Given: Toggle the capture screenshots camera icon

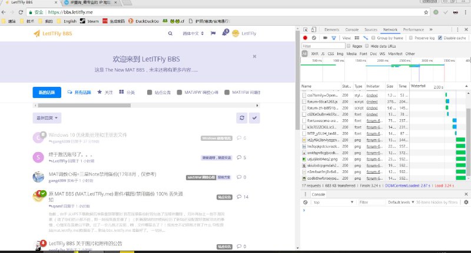Looking at the screenshot, I should [326, 38].
